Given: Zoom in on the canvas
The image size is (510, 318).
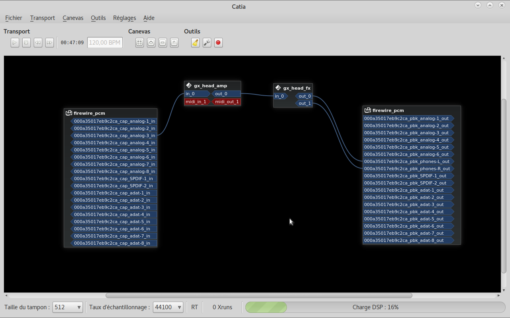Looking at the screenshot, I should (x=151, y=43).
